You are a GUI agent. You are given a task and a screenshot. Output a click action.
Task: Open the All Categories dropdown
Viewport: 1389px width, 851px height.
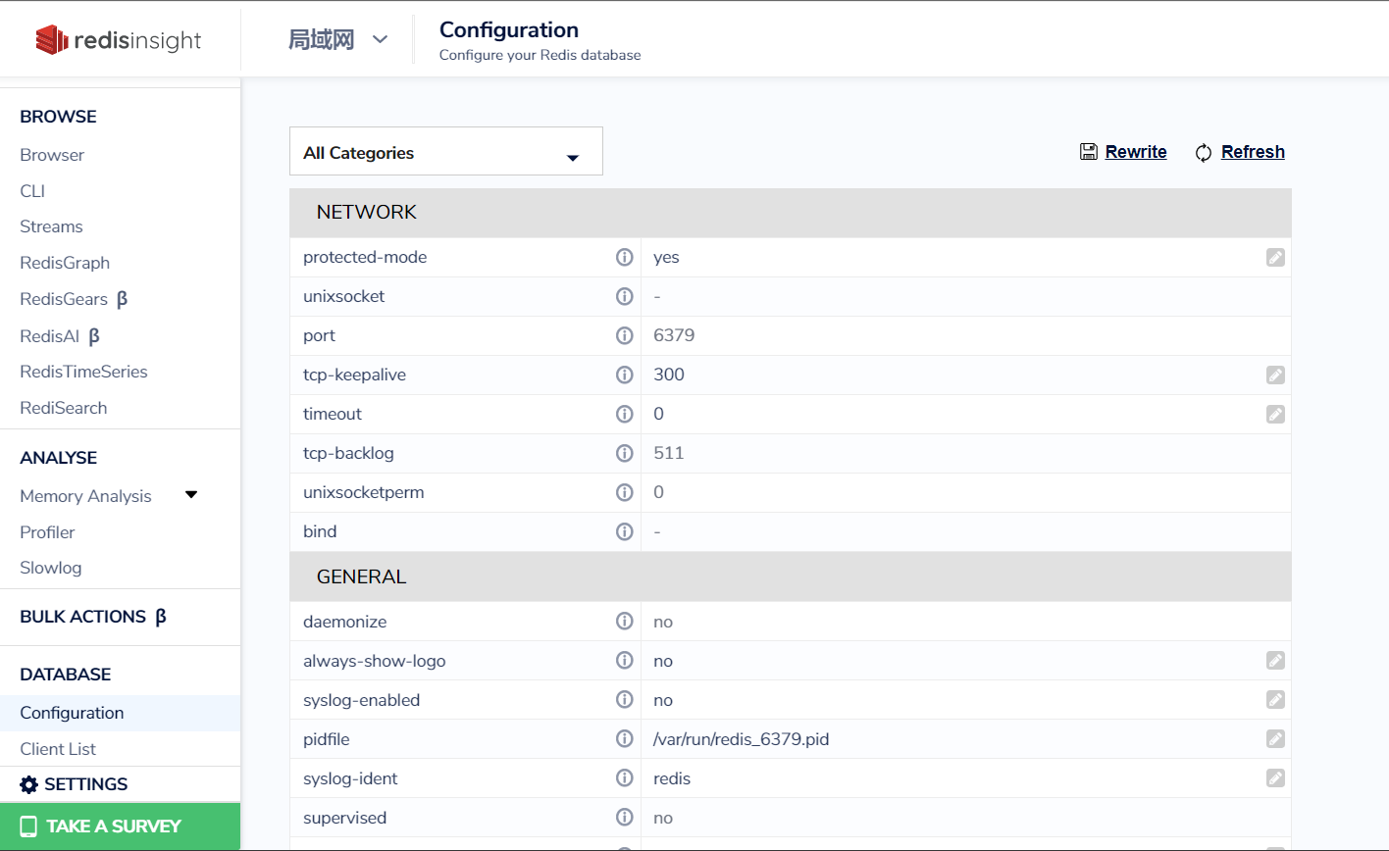tap(446, 152)
